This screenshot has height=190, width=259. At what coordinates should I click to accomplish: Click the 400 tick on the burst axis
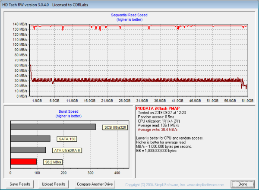pyautogui.click(x=117, y=173)
